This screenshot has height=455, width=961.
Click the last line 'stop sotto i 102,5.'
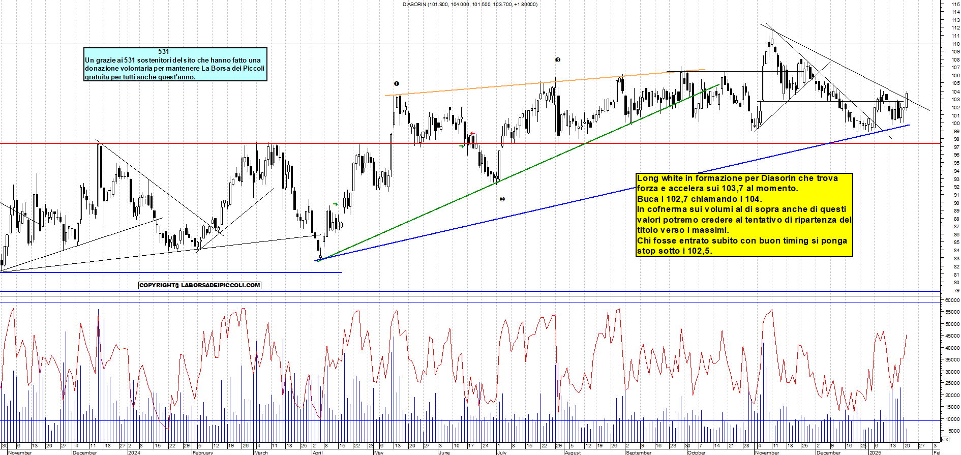point(675,251)
